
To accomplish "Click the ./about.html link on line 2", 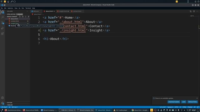I will click(71, 22).
